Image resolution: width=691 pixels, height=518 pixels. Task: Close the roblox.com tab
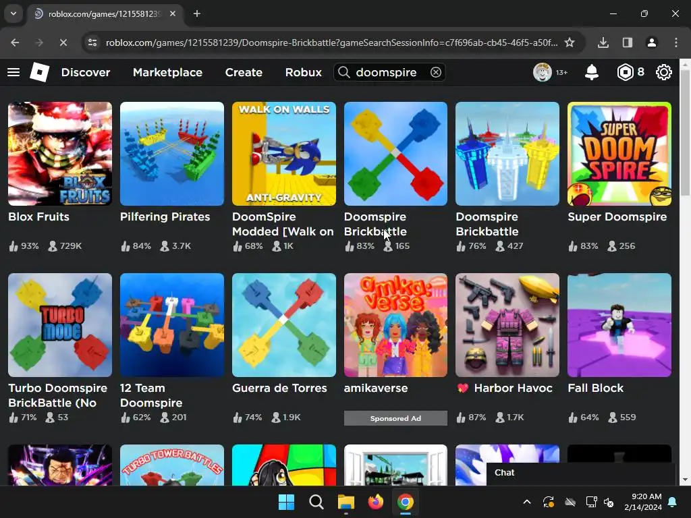coord(173,13)
